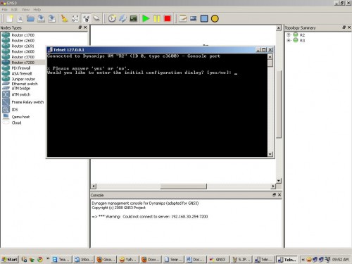352x264 pixels.
Task: Select Router c3600 node type
Action: click(x=23, y=51)
